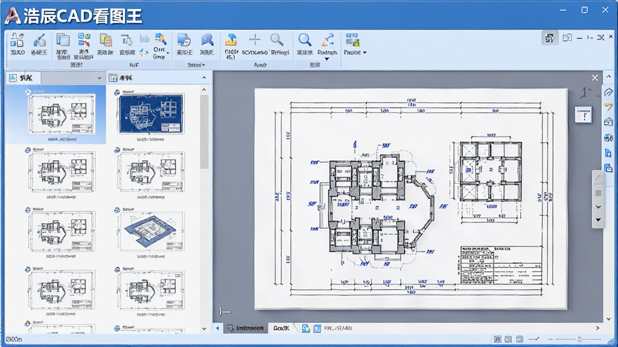
Task: Select the left panel tab with picture icon
Action: [x=23, y=78]
